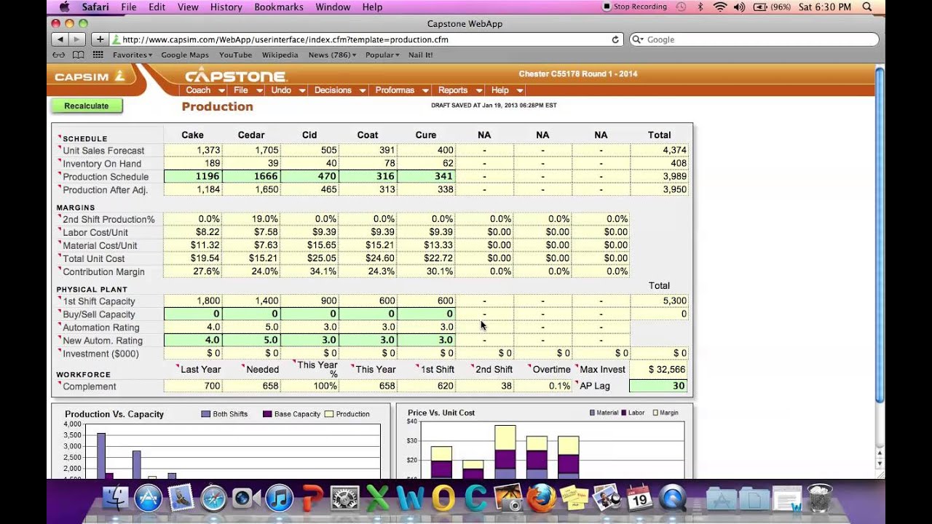932x524 pixels.
Task: Launch Outlook from the dock
Action: (443, 499)
